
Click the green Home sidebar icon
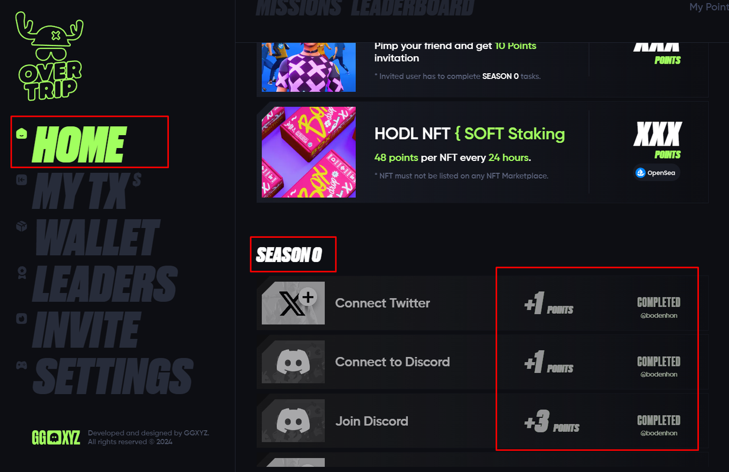point(22,133)
